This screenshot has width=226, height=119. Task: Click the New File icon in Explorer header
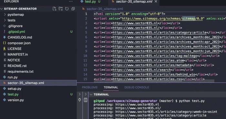click(54, 9)
